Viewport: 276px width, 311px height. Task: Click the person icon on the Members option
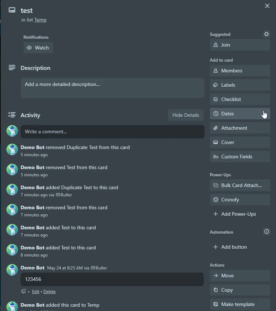[x=216, y=71]
